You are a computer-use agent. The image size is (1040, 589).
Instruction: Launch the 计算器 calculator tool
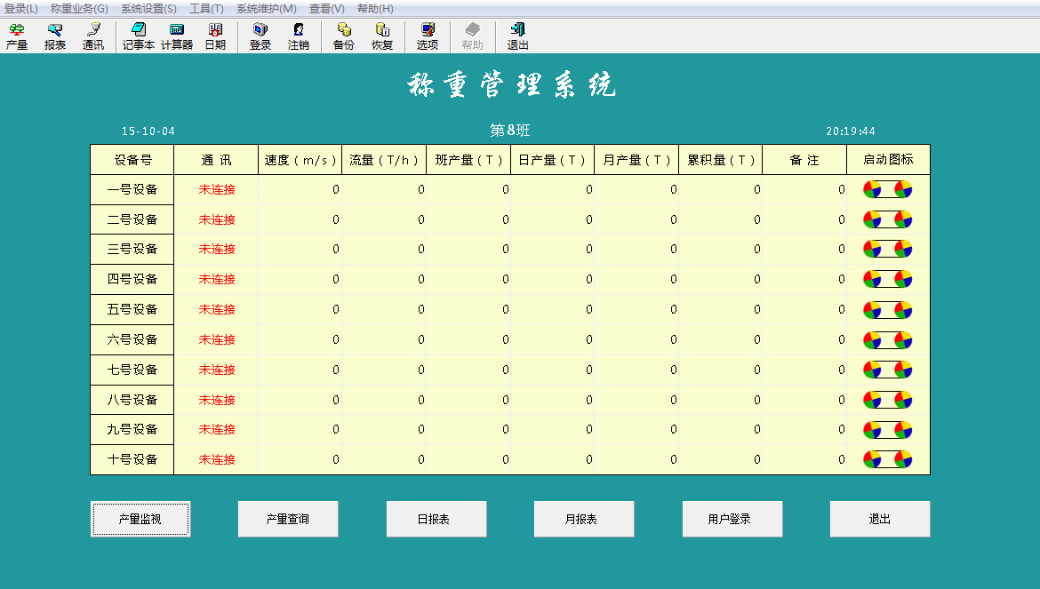[177, 36]
